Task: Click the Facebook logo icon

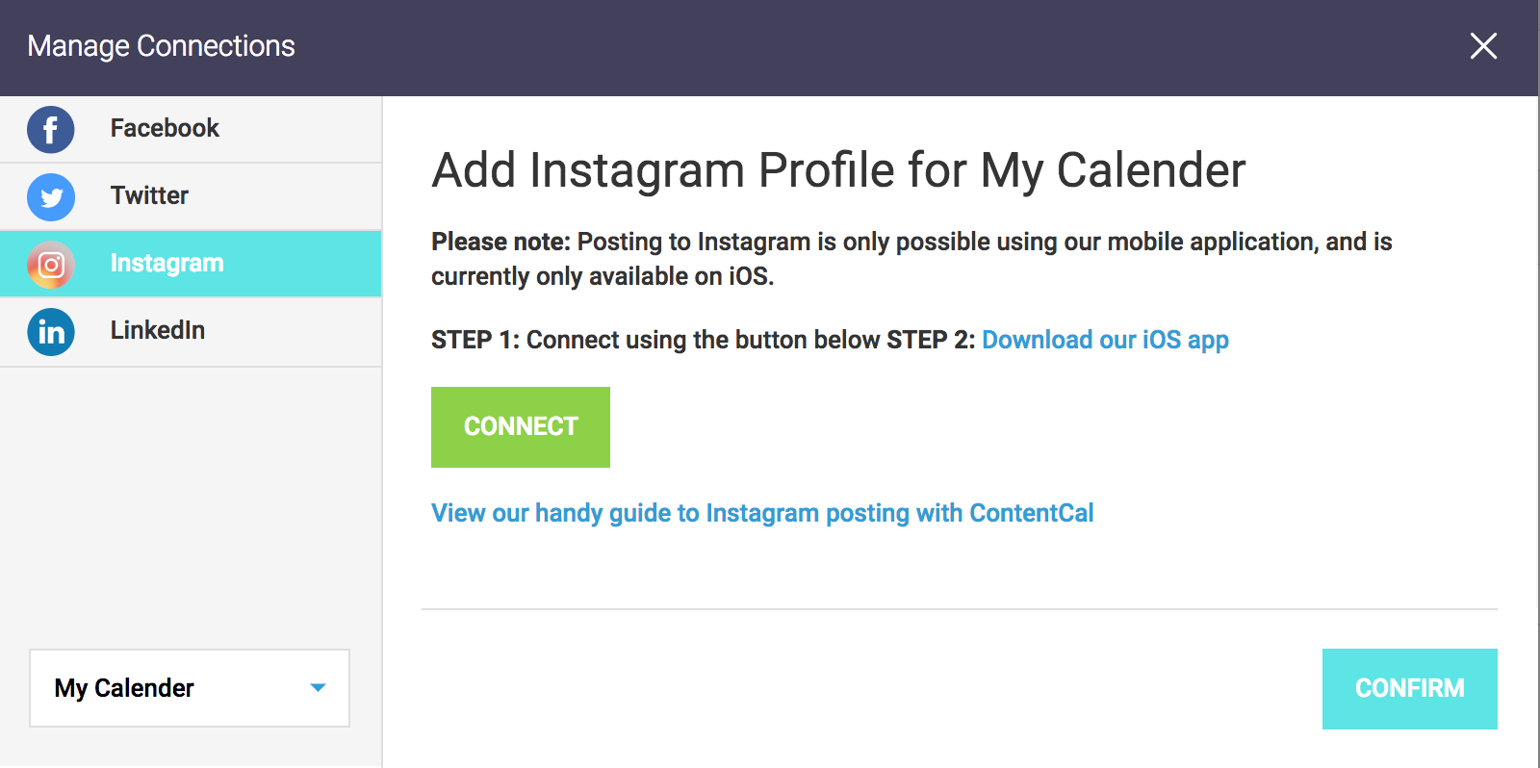Action: click(x=51, y=130)
